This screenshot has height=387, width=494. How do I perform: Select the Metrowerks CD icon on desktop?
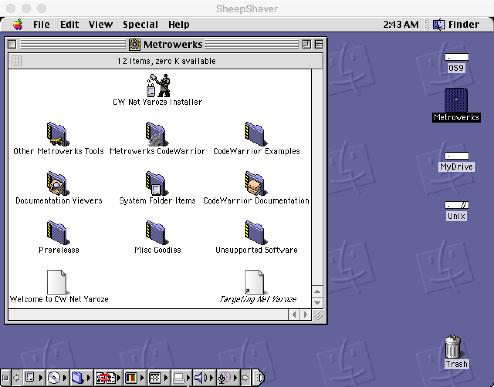(x=456, y=100)
